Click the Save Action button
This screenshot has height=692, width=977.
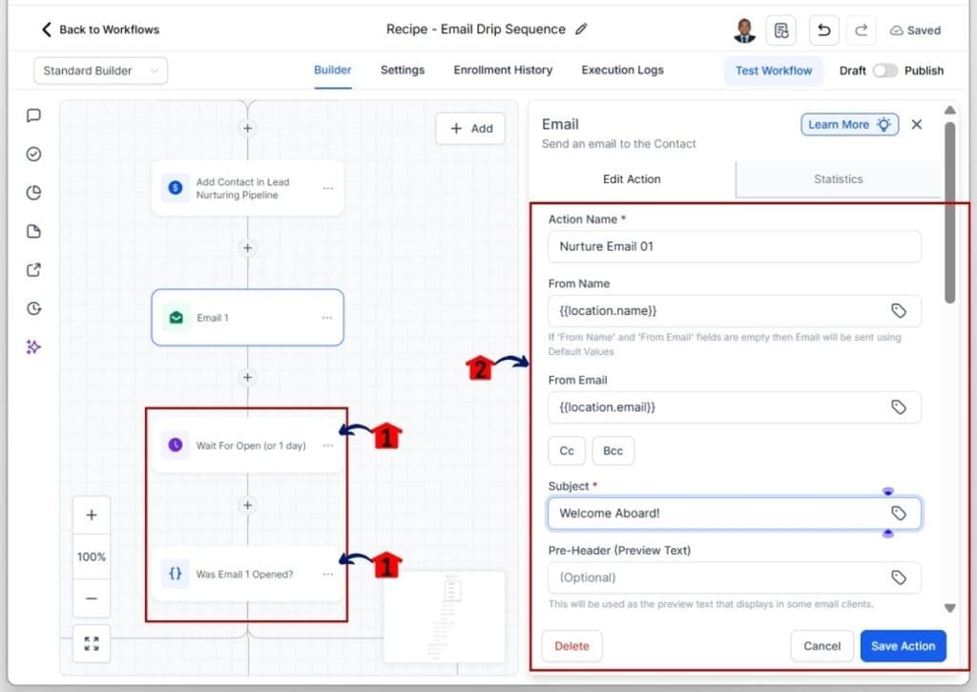(x=903, y=645)
